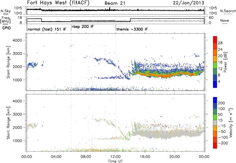Click the 'N.Search' legend label
This screenshot has height=163, width=236.
228,11
